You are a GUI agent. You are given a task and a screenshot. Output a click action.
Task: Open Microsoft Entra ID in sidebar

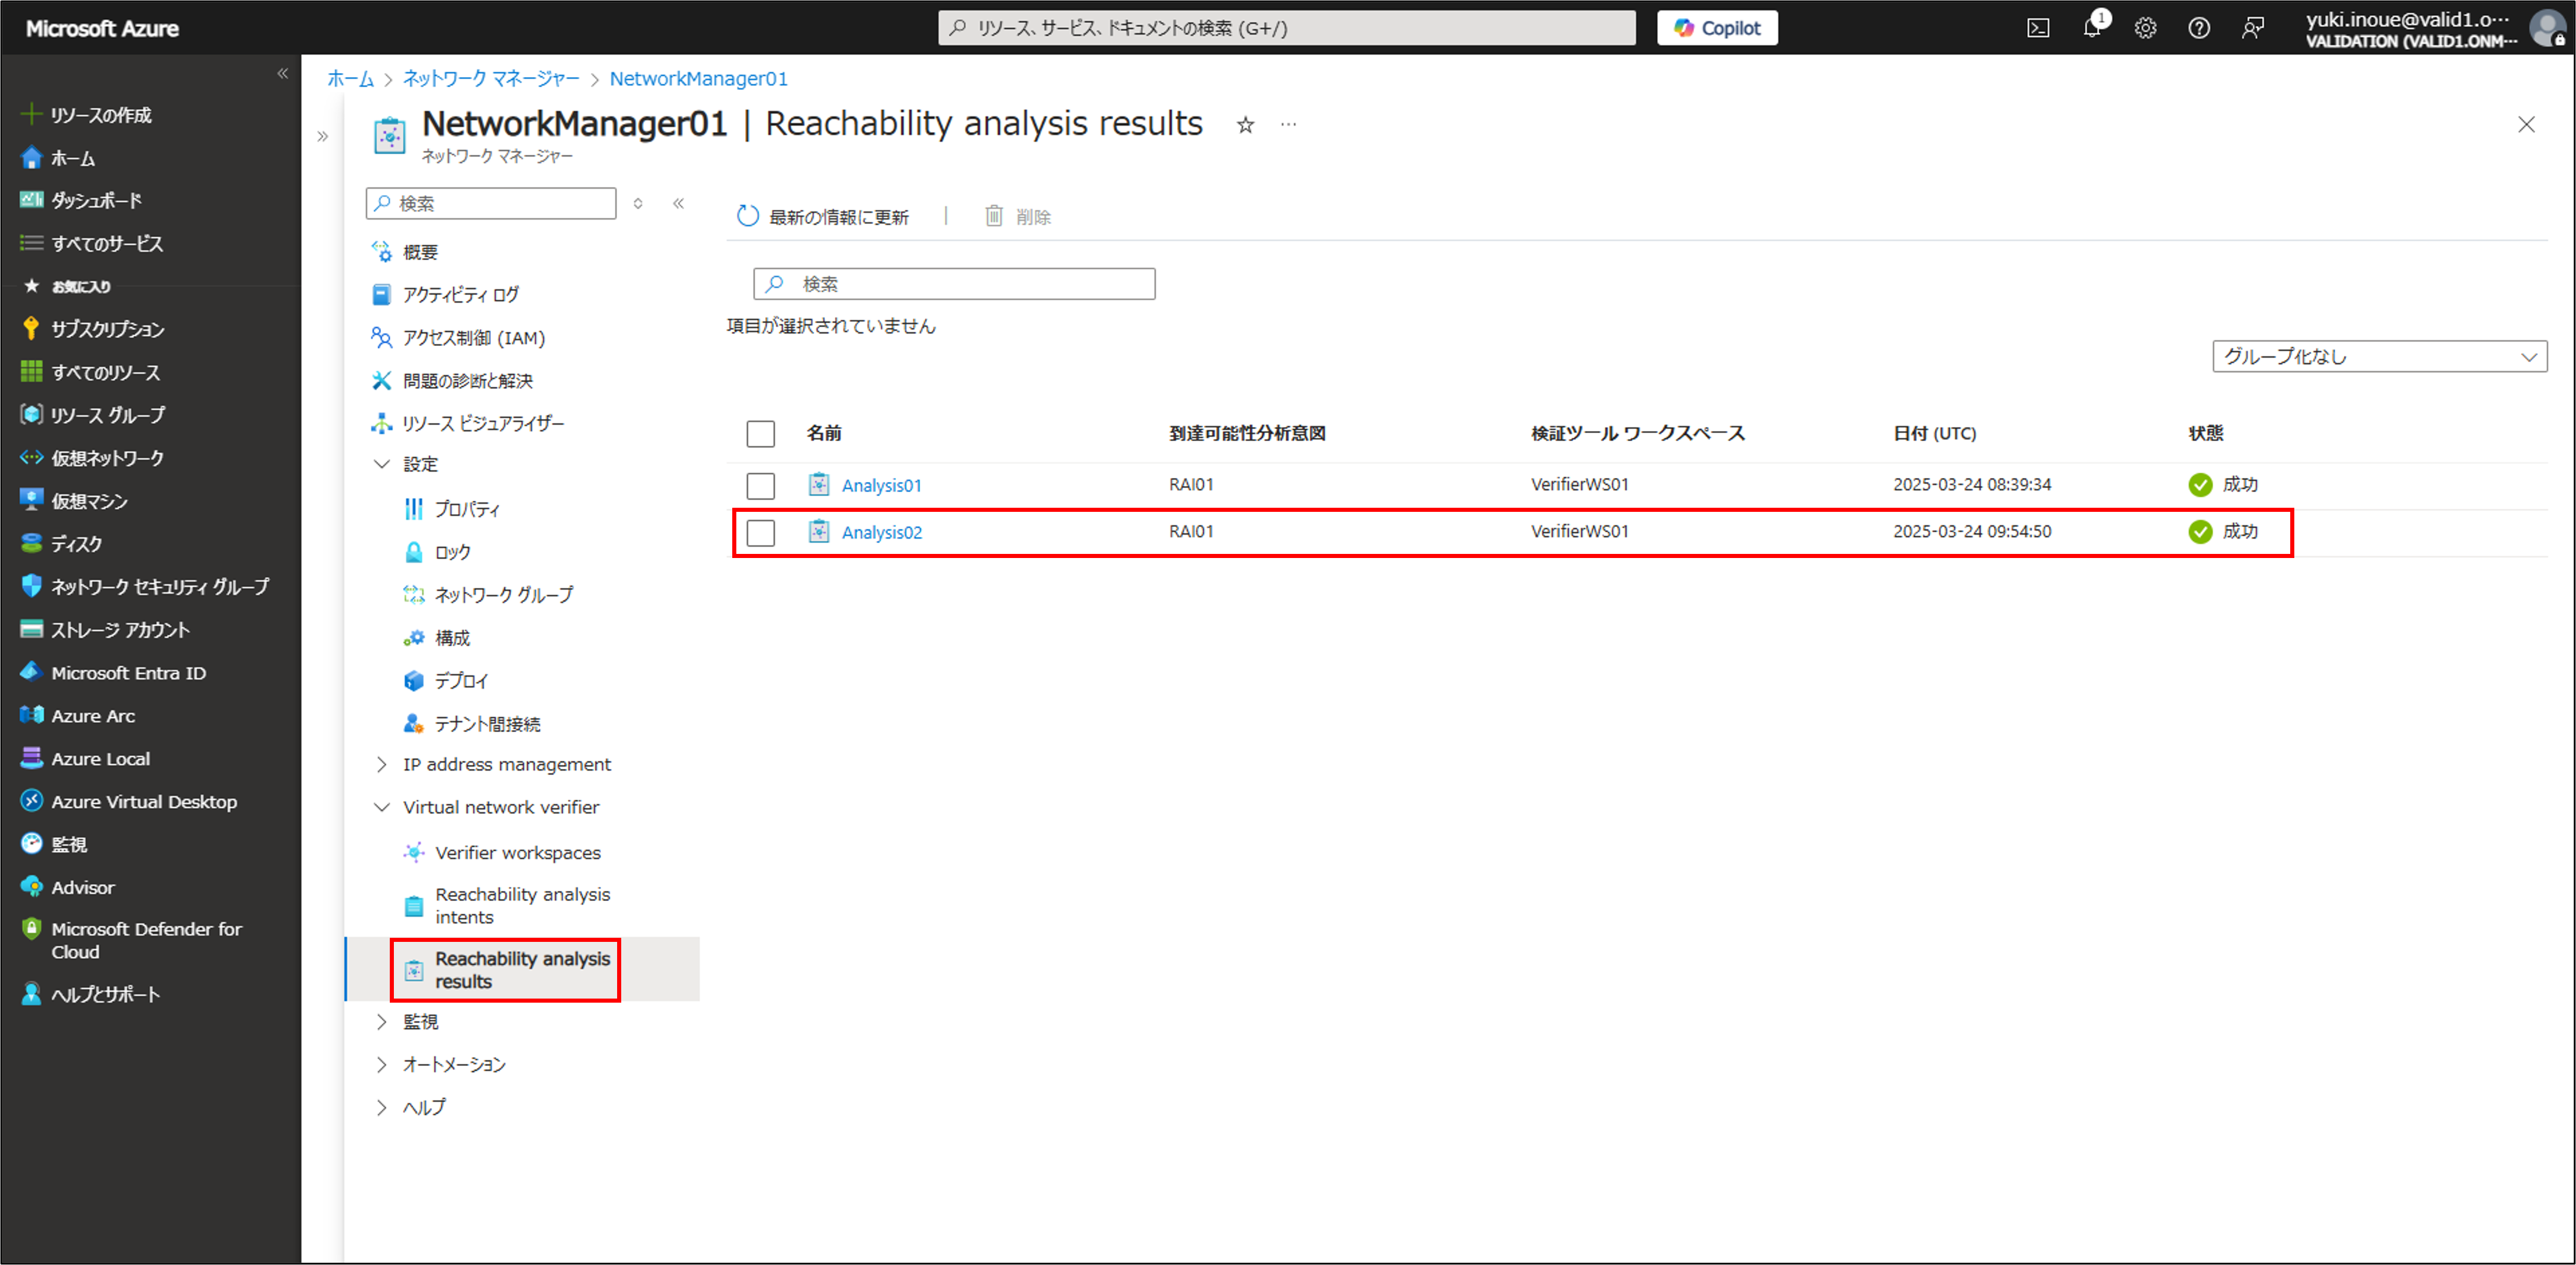[x=113, y=673]
